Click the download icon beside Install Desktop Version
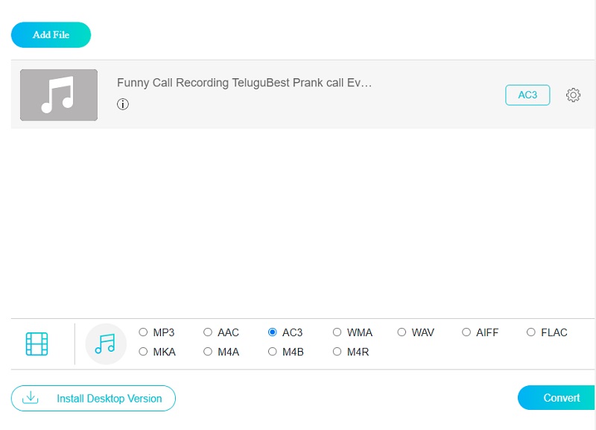The height and width of the screenshot is (430, 596). [x=31, y=398]
